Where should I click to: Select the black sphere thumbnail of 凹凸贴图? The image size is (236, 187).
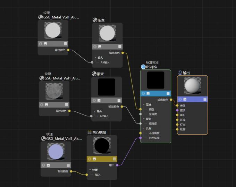(102, 145)
